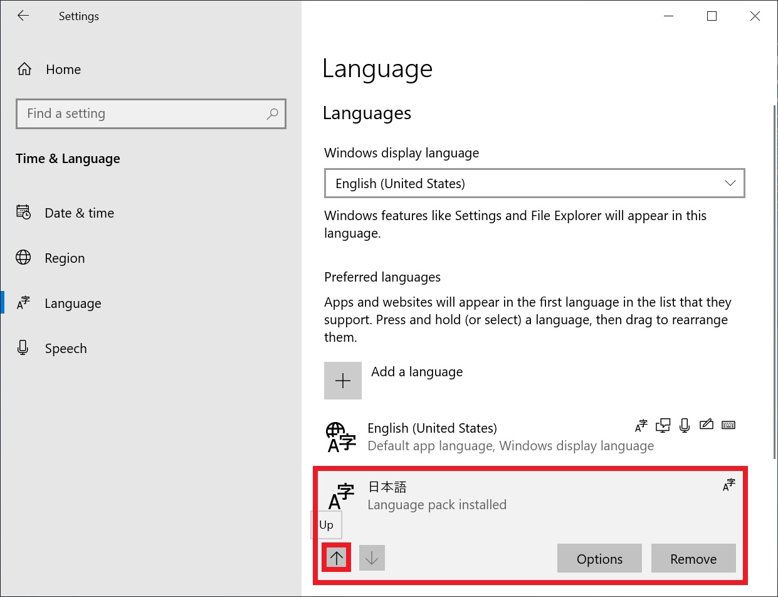This screenshot has width=778, height=597.
Task: Click the Home house icon
Action: click(24, 69)
